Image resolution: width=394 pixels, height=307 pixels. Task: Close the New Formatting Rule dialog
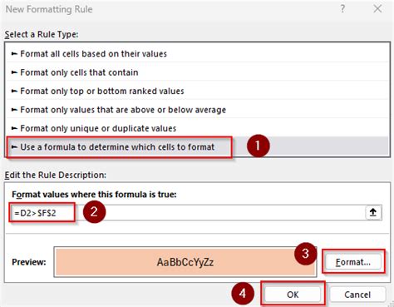(x=377, y=9)
